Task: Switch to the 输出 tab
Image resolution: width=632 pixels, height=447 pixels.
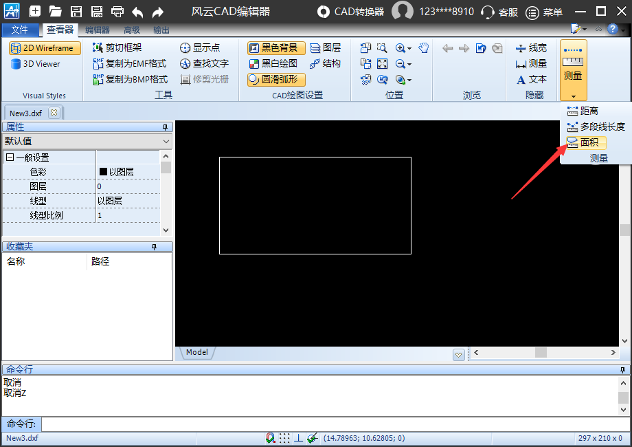Action: click(x=161, y=30)
